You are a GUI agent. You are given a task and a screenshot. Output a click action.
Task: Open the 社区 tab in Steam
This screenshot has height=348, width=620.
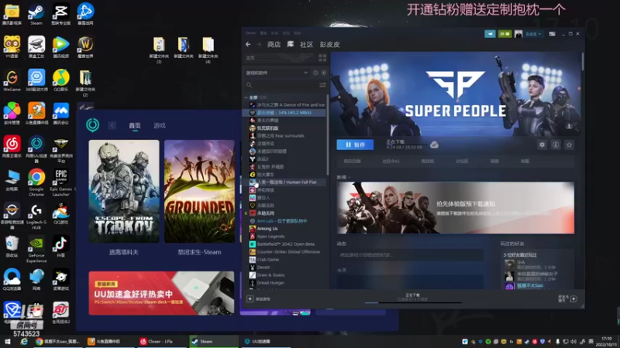tap(306, 44)
